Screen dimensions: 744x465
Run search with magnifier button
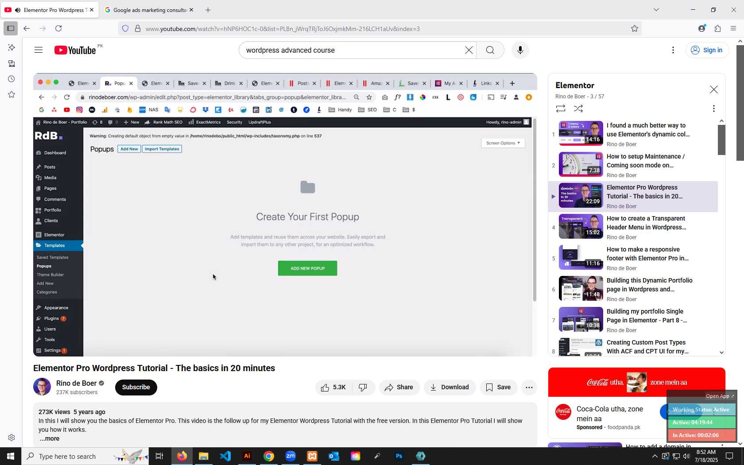coord(490,50)
